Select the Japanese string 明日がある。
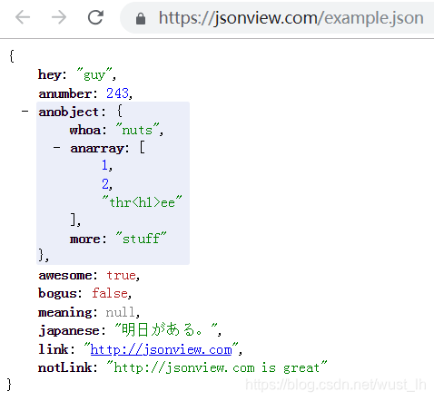 [166, 329]
